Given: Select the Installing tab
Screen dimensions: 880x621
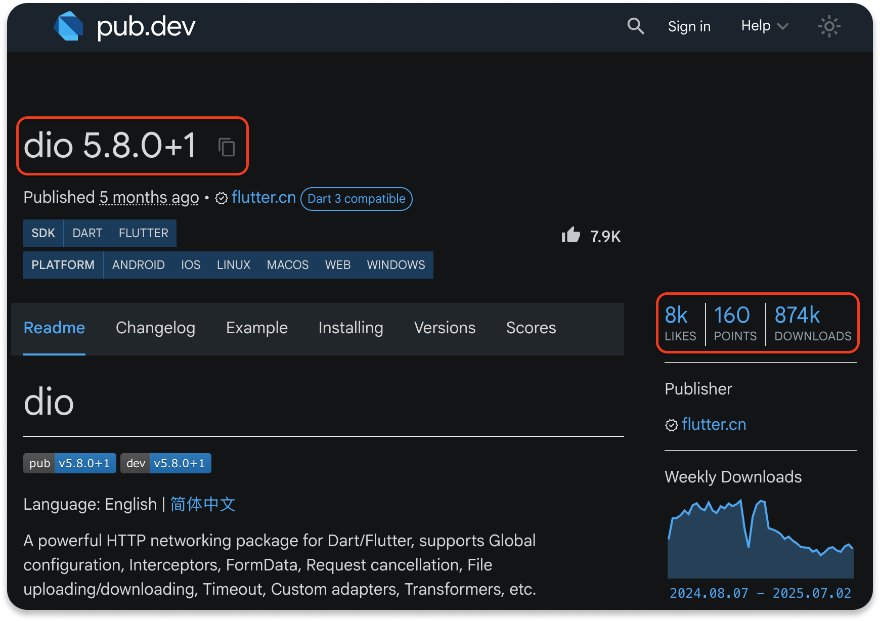Looking at the screenshot, I should tap(350, 328).
